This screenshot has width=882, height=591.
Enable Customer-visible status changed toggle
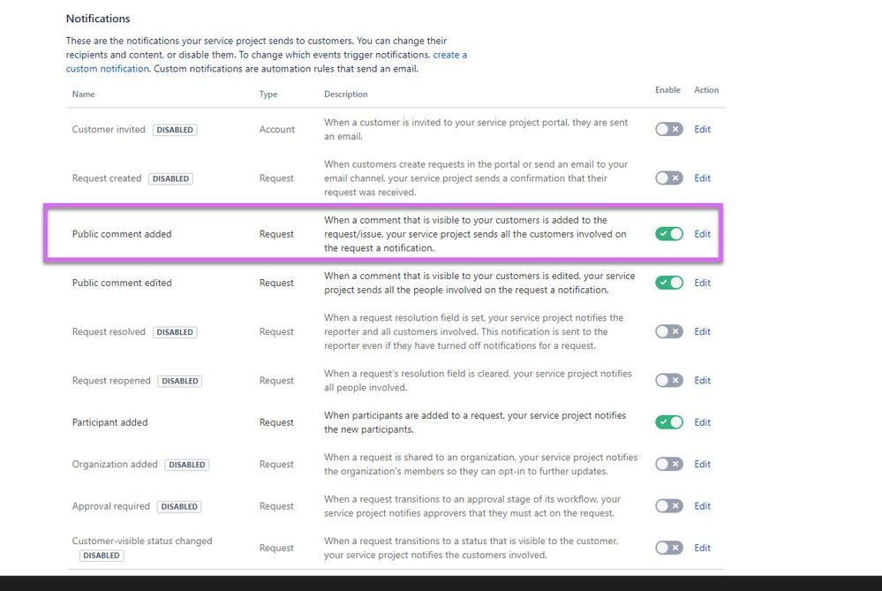669,548
